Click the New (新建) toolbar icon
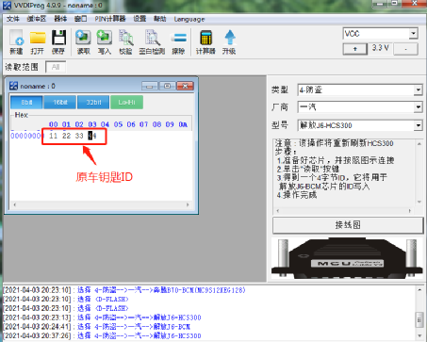Viewport: 427px width, 342px height. pos(16,41)
